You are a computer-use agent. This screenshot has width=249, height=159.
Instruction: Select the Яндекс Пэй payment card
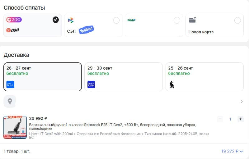[33, 25]
